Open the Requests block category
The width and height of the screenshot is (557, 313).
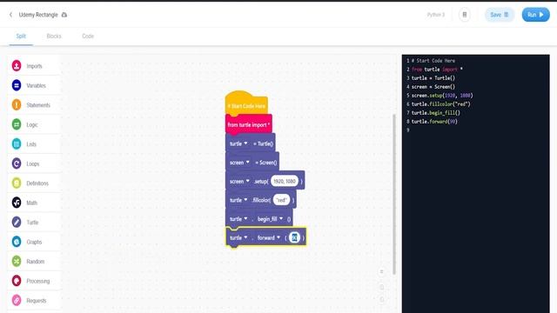[33, 300]
